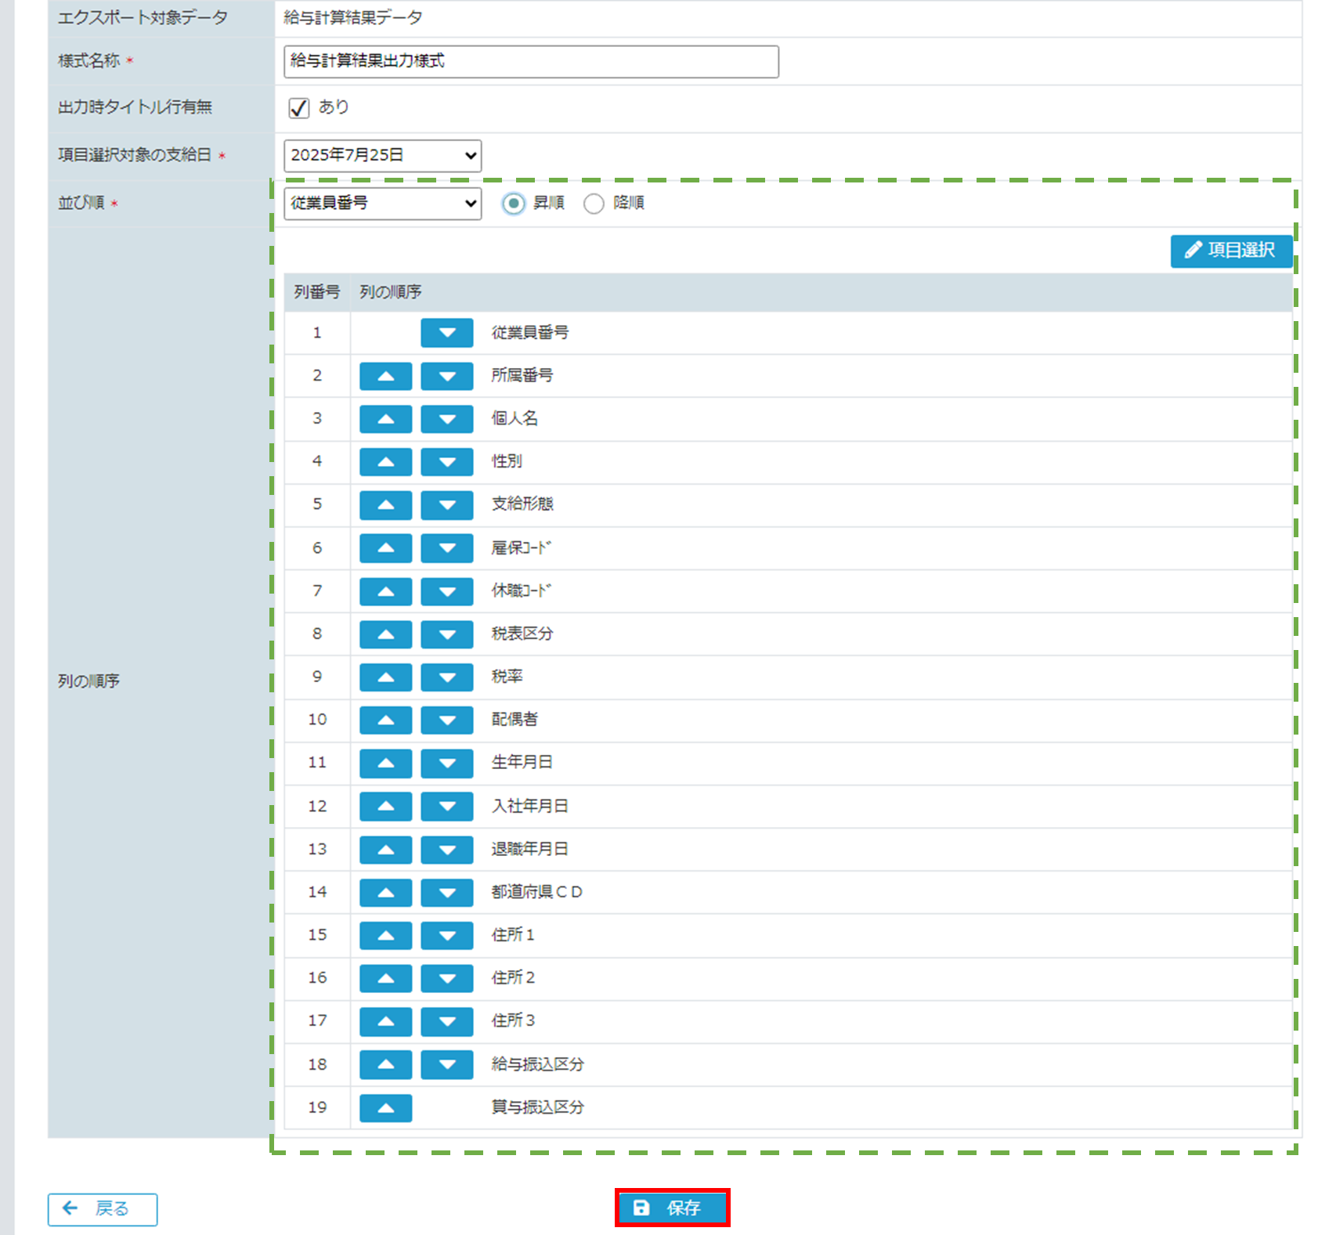The width and height of the screenshot is (1336, 1235).
Task: Move 税表区分 column down
Action: pos(446,634)
